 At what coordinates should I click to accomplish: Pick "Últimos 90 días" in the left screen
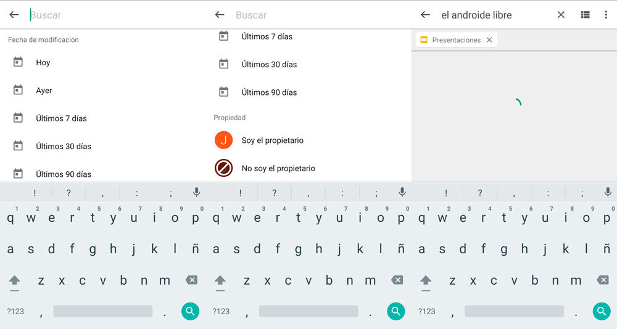coord(63,174)
